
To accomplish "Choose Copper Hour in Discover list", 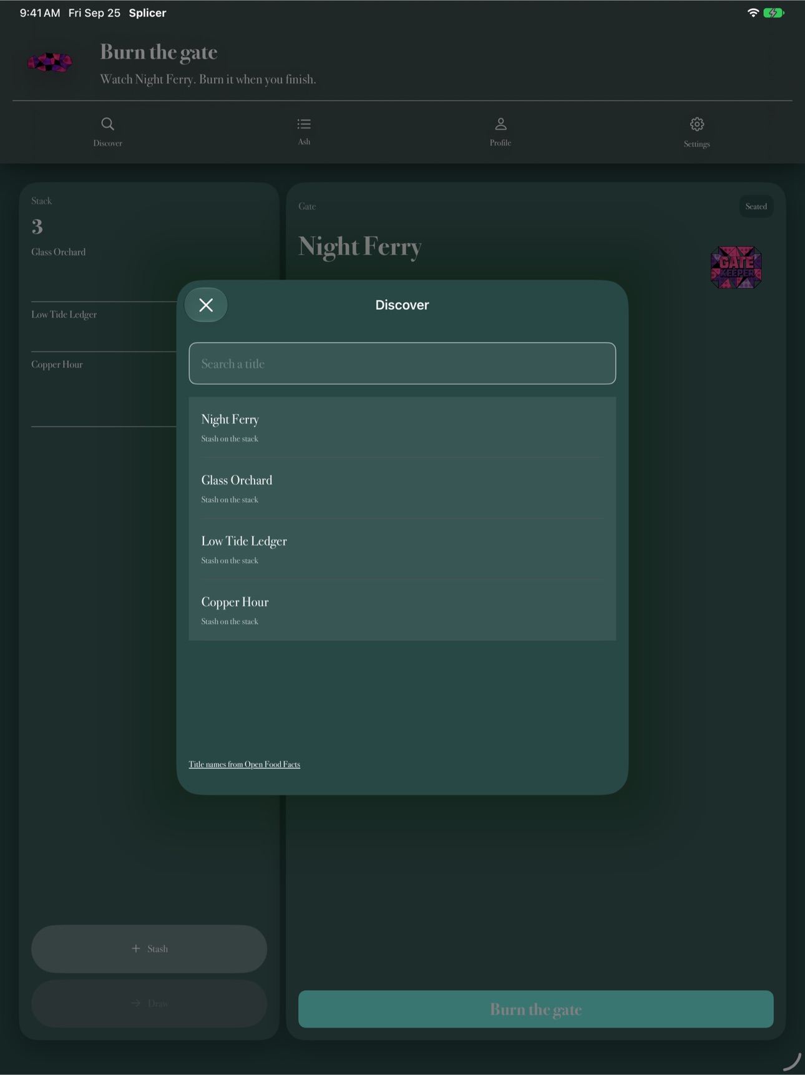I will click(402, 610).
